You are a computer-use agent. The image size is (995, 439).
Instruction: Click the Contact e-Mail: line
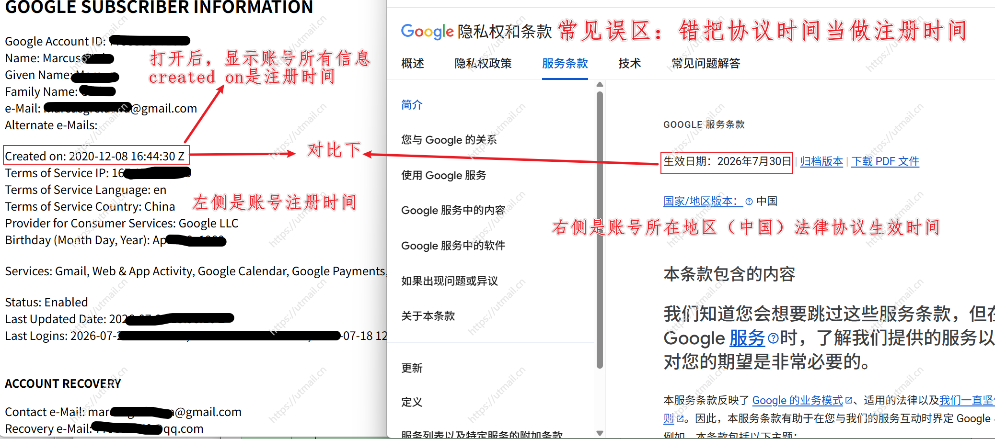pyautogui.click(x=123, y=412)
